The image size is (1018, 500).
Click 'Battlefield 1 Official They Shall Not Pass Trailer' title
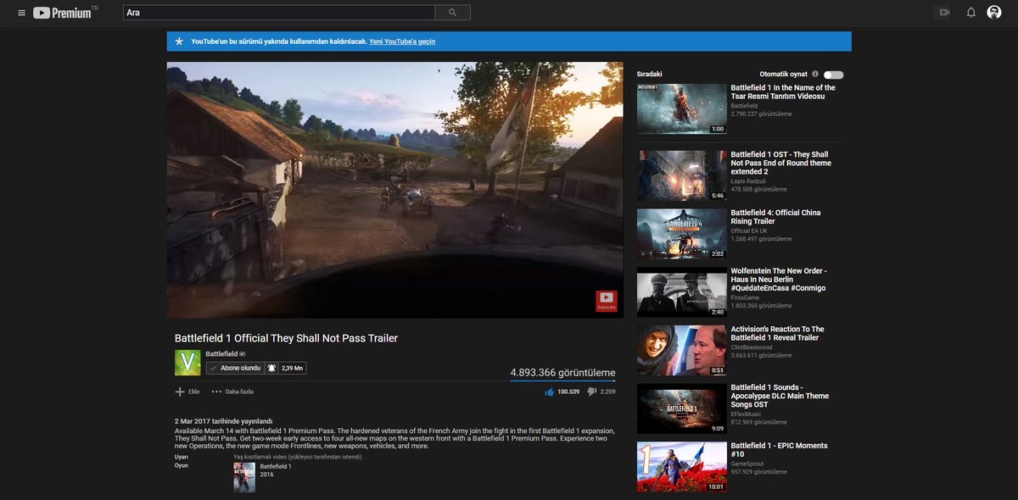(x=286, y=338)
